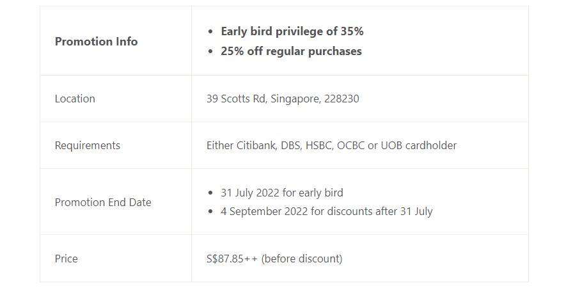The height and width of the screenshot is (304, 580).
Task: Click the bullet beside "4 September 2022"
Action: point(212,211)
